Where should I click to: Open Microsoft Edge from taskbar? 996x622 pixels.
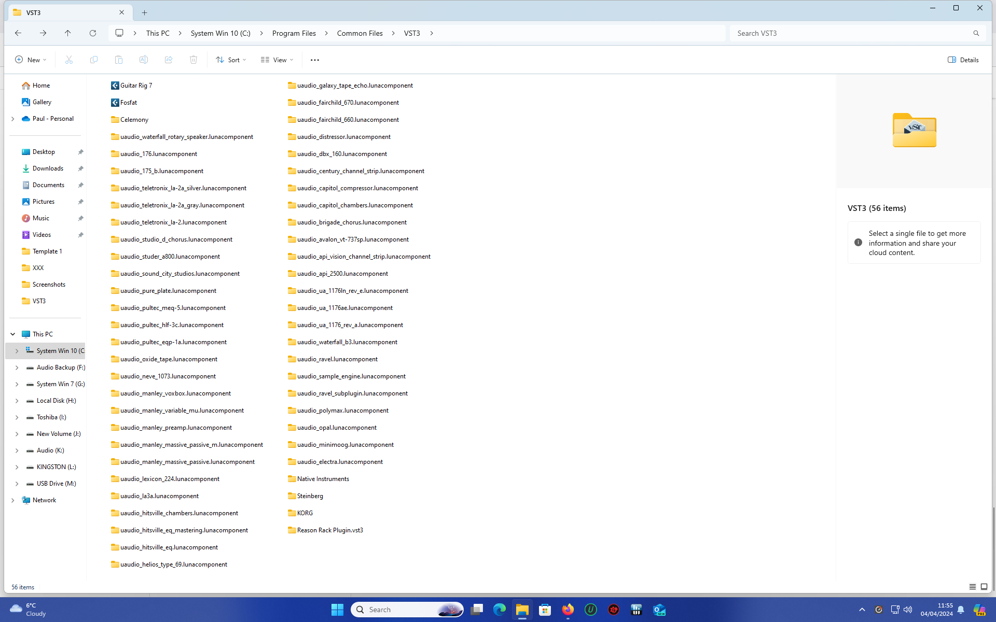500,610
